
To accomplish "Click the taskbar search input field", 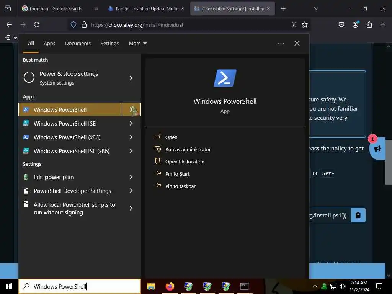I will pyautogui.click(x=80, y=286).
